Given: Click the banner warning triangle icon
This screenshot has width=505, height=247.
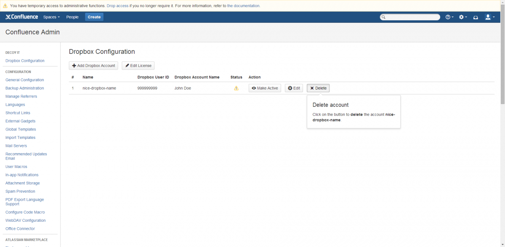Looking at the screenshot, I should (x=5, y=6).
